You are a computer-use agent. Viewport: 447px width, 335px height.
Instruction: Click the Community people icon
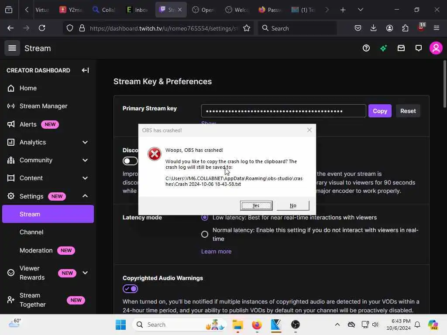click(11, 160)
